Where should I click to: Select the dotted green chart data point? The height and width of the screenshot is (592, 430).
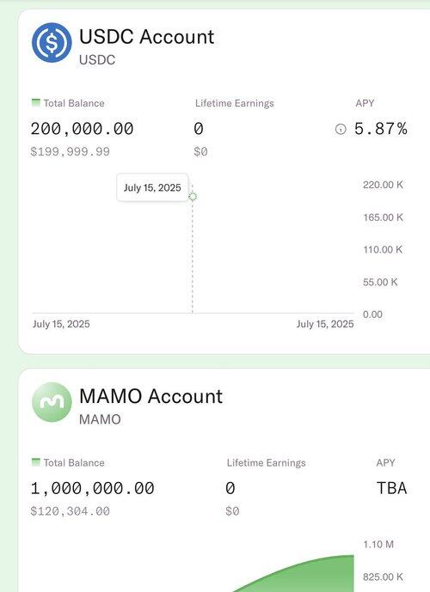[x=193, y=197]
